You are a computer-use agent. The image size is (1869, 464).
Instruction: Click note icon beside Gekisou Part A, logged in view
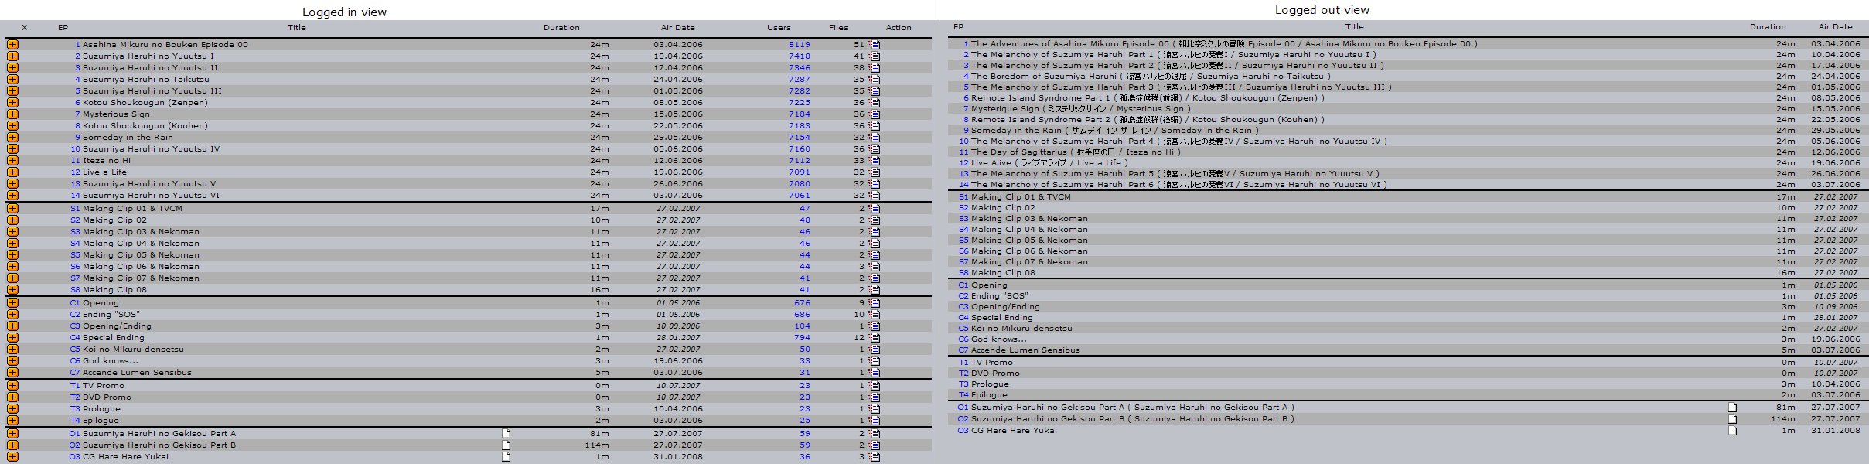(506, 434)
